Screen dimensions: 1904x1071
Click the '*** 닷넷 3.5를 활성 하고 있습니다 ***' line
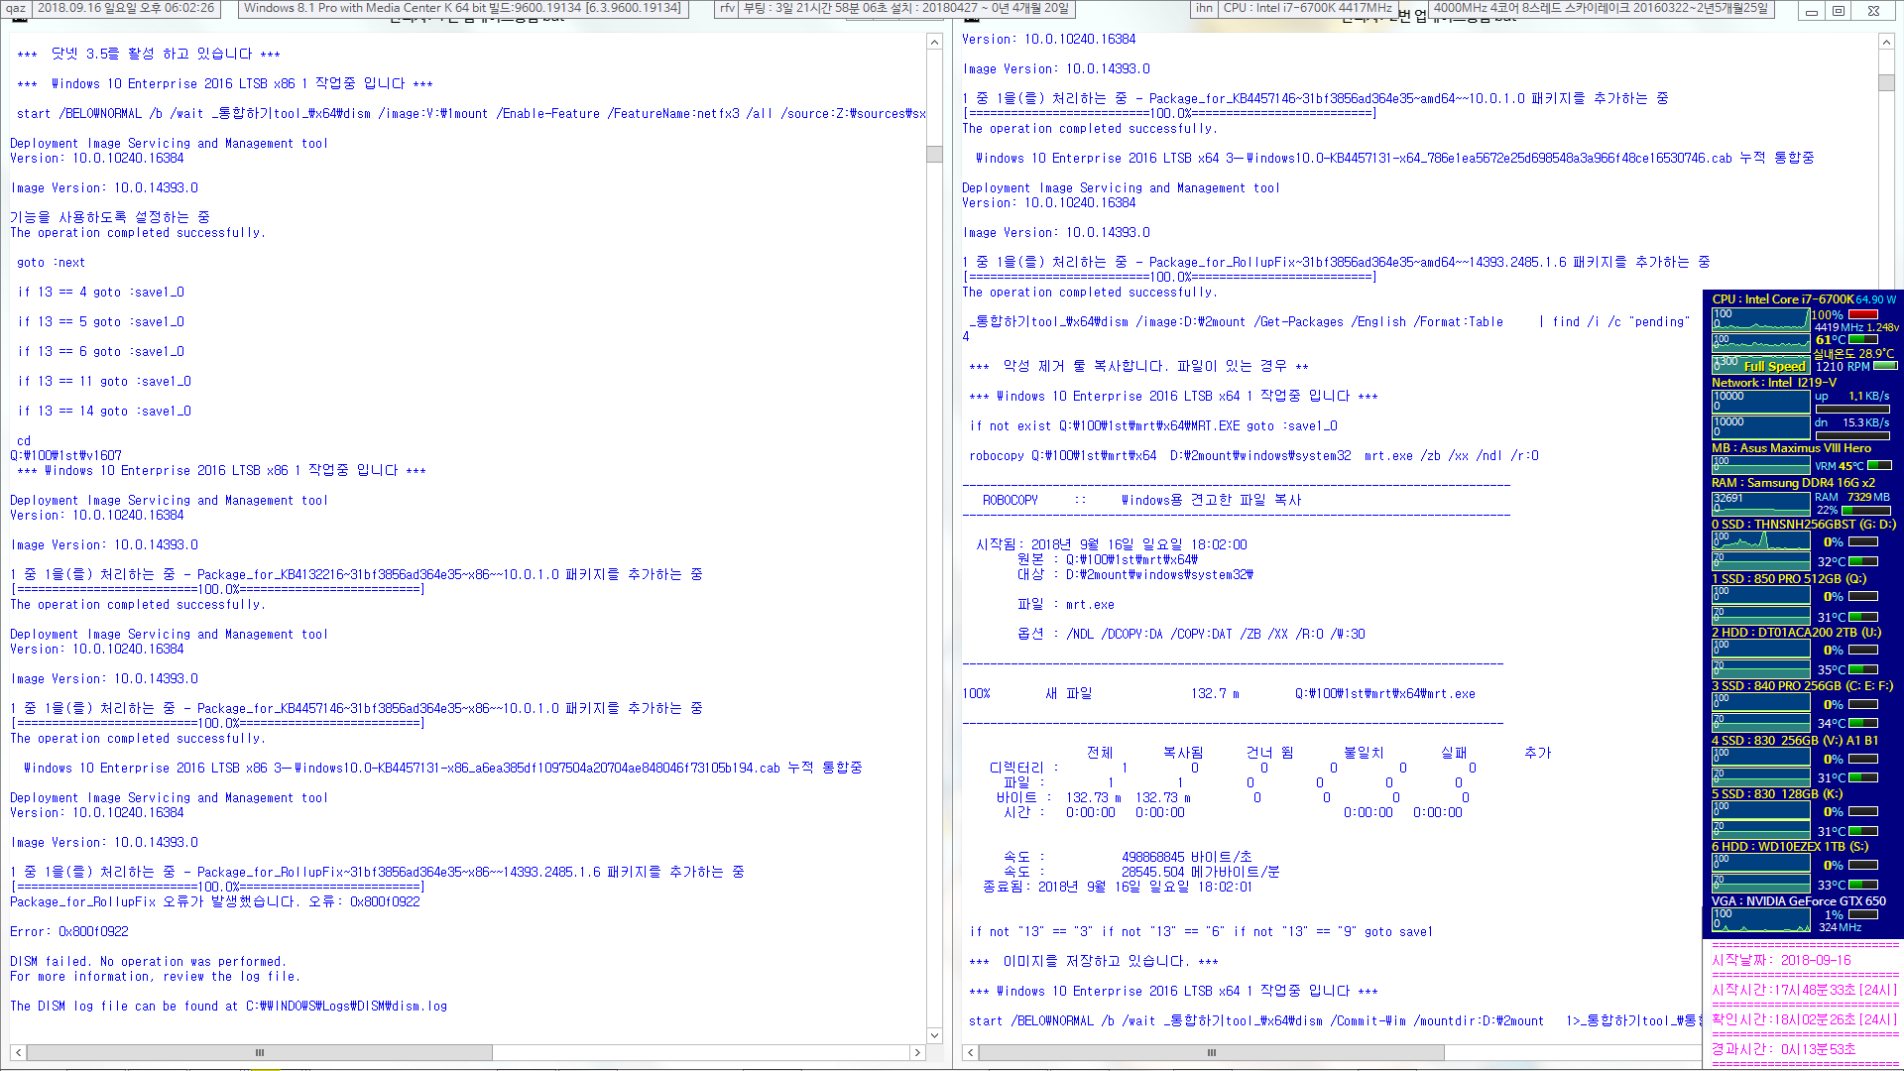pos(149,54)
